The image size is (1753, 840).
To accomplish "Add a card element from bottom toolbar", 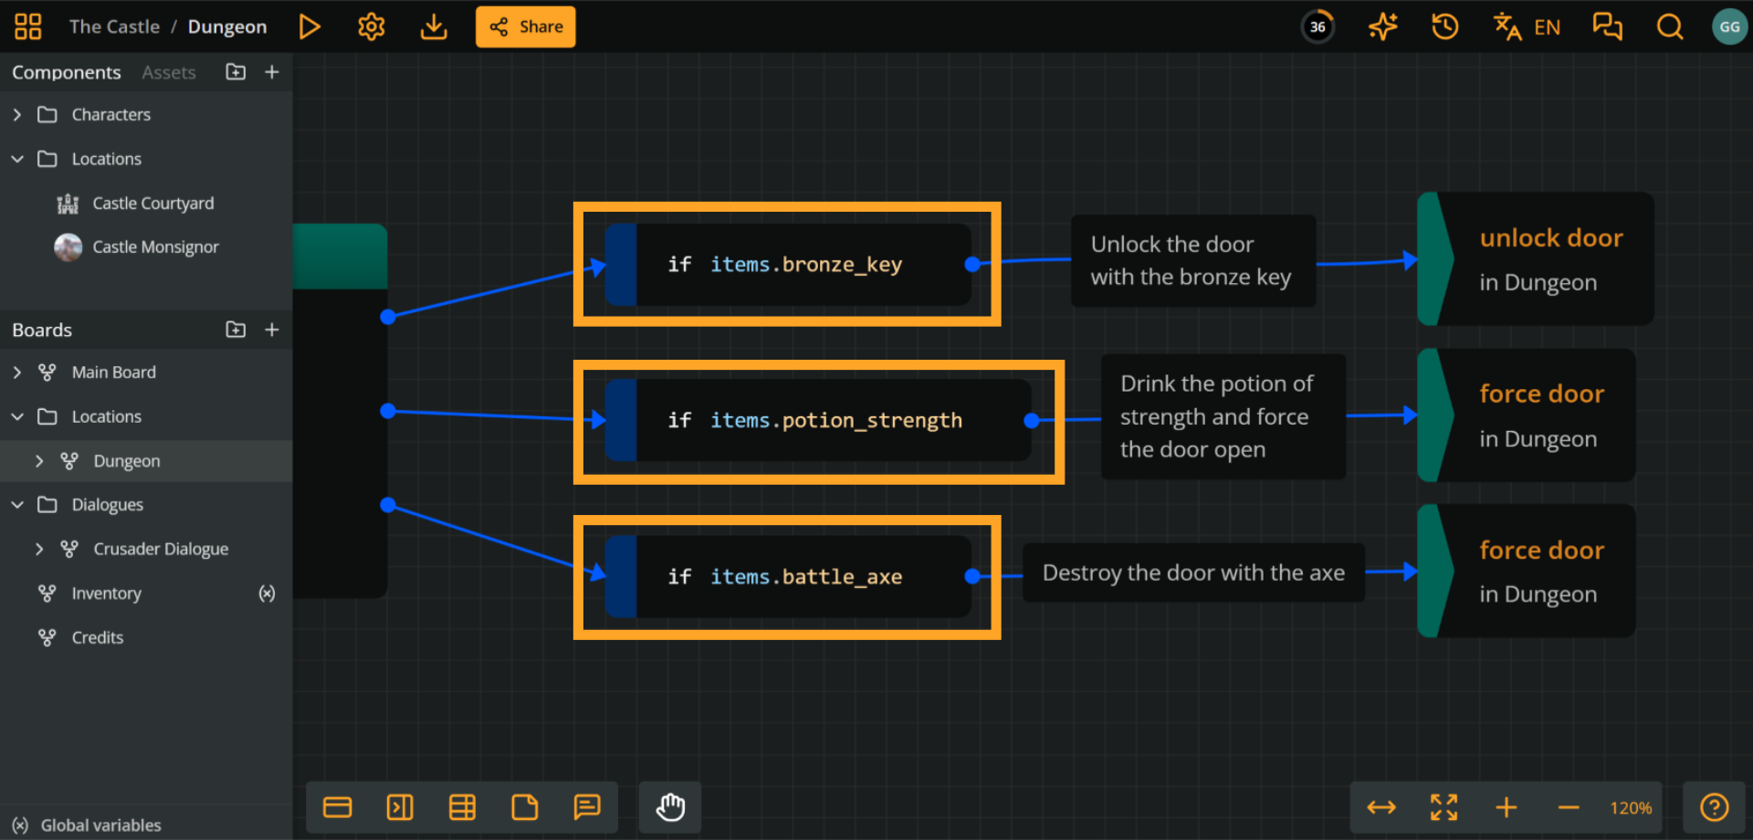I will [338, 807].
